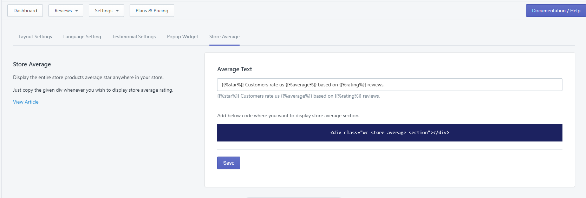Click into the Average Text input field

(x=390, y=85)
